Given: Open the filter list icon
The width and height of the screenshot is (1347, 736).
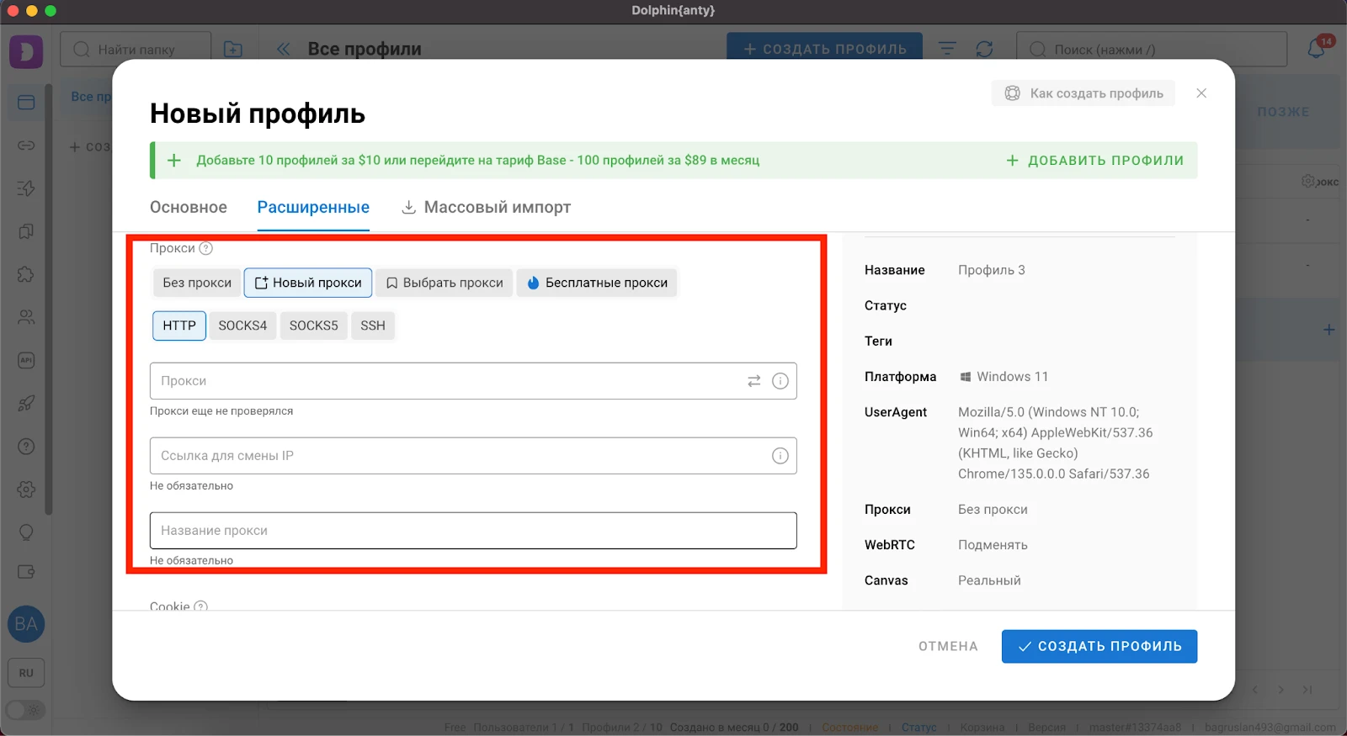Looking at the screenshot, I should 947,49.
